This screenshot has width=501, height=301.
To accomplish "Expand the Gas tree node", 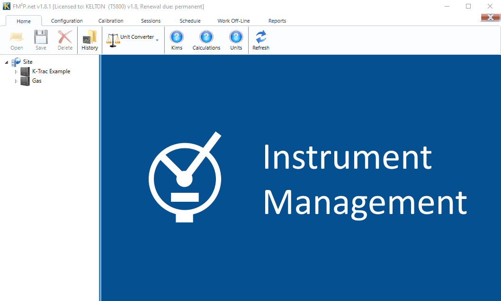I will (x=15, y=80).
